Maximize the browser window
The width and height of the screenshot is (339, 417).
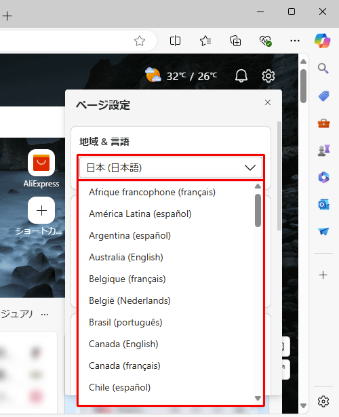(x=292, y=12)
